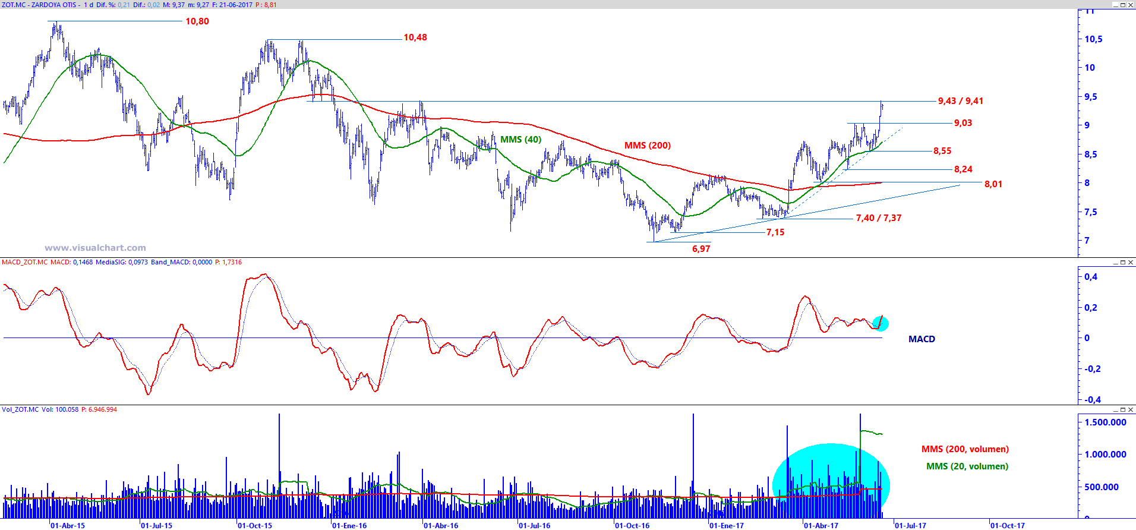
Task: Select the 10,48 resistance label
Action: point(415,37)
